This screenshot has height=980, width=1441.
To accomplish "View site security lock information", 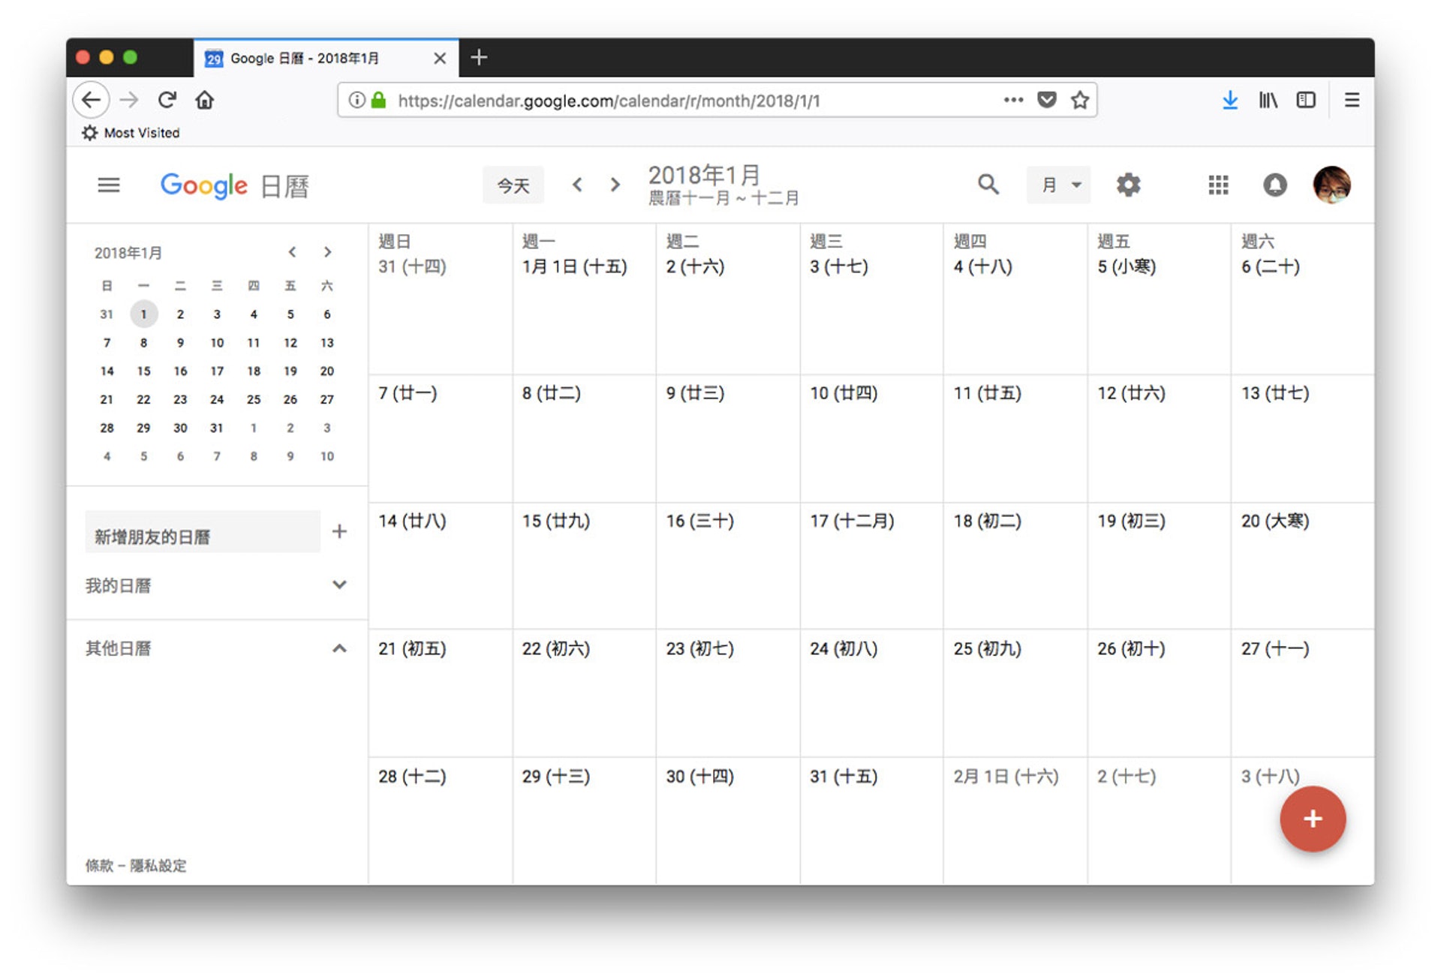I will click(378, 100).
